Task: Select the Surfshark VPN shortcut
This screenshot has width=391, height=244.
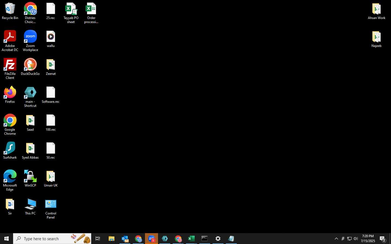Action: coord(10,151)
